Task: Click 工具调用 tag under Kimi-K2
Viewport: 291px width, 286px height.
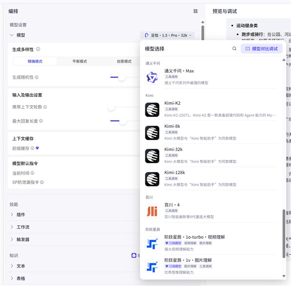Action: tap(171, 109)
